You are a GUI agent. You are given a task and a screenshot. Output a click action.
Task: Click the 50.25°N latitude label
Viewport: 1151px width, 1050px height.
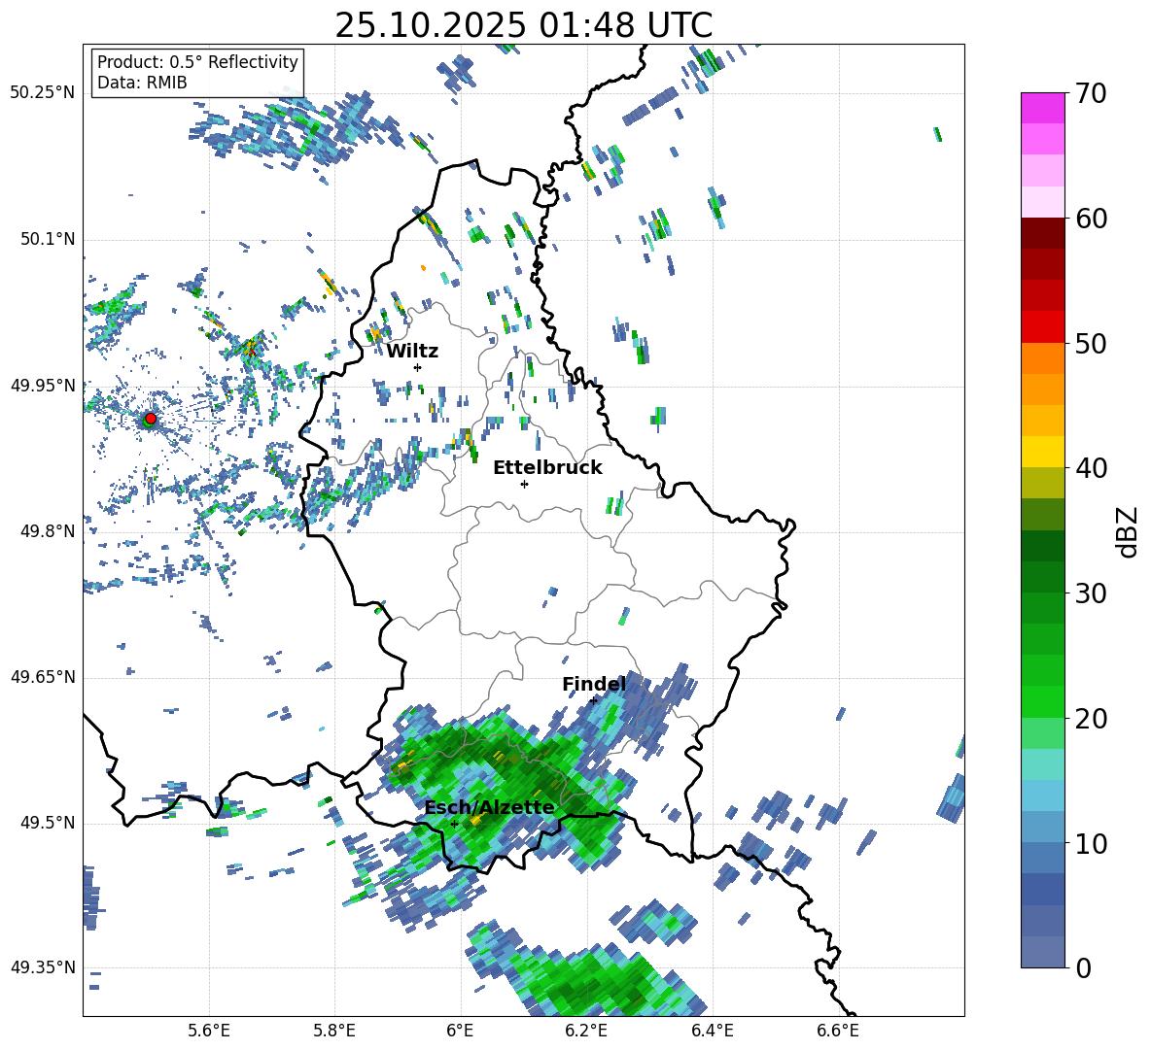43,93
